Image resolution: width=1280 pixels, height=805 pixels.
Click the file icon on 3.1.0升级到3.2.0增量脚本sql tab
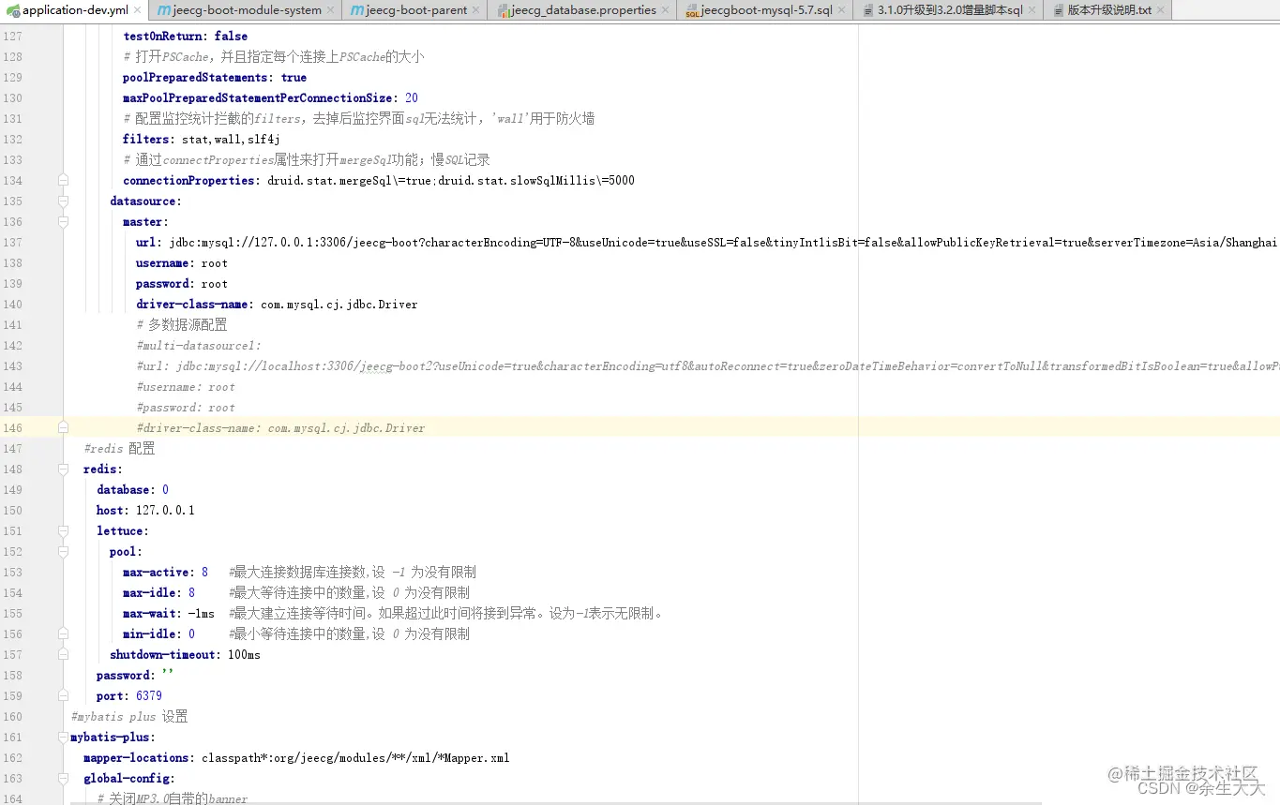869,10
